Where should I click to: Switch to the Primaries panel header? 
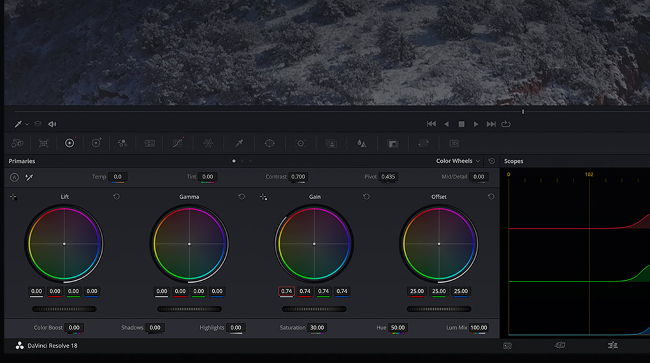22,161
